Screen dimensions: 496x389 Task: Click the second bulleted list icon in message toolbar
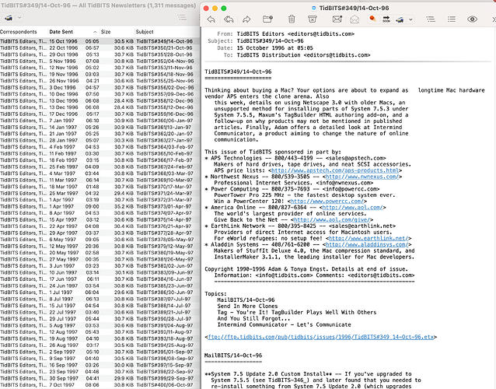pos(452,19)
